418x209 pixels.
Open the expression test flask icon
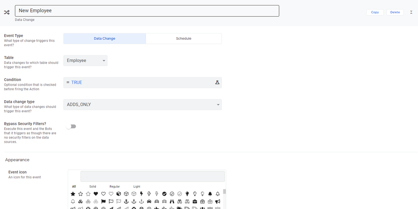pyautogui.click(x=217, y=82)
